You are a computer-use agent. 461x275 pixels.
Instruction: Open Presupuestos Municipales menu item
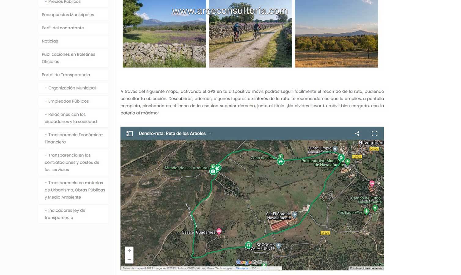[74, 15]
